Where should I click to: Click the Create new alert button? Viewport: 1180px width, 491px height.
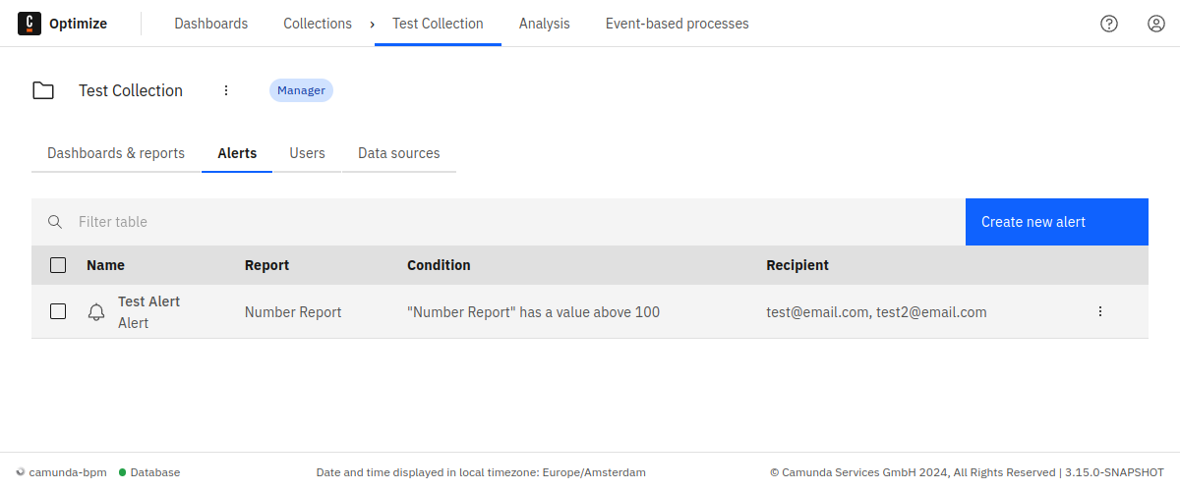(x=1056, y=222)
